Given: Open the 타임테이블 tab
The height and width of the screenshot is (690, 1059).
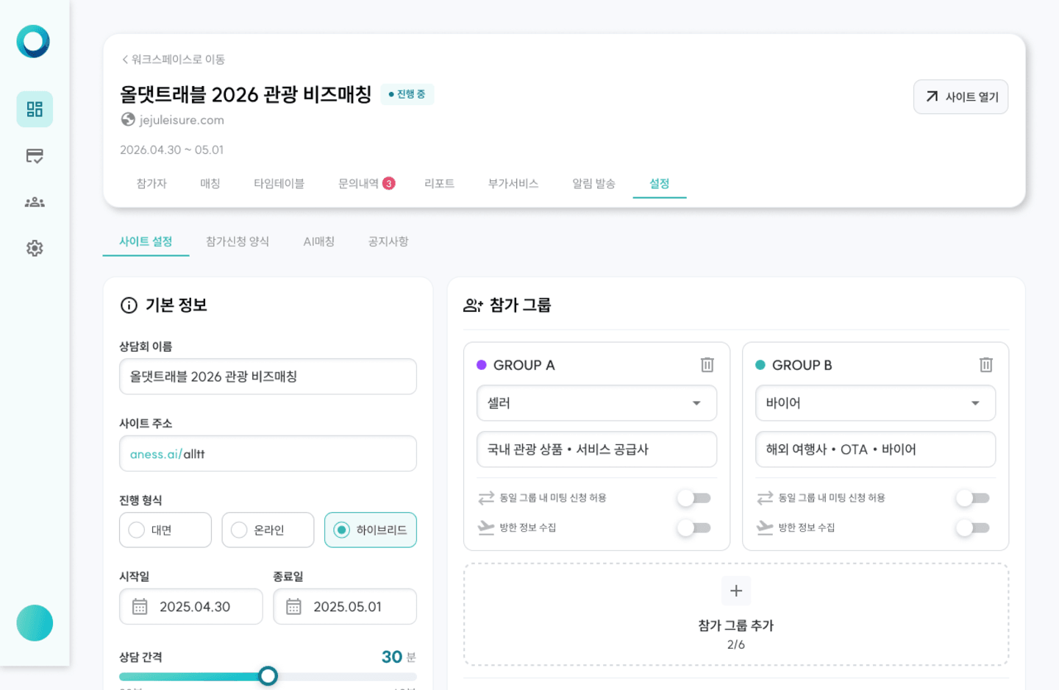Looking at the screenshot, I should [279, 183].
